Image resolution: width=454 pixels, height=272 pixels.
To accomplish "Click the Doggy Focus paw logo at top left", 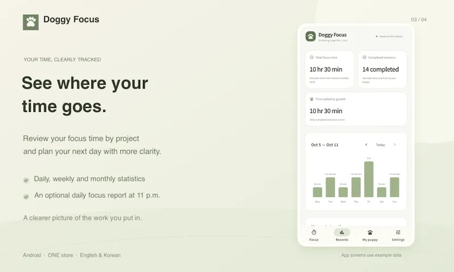I will (x=31, y=22).
